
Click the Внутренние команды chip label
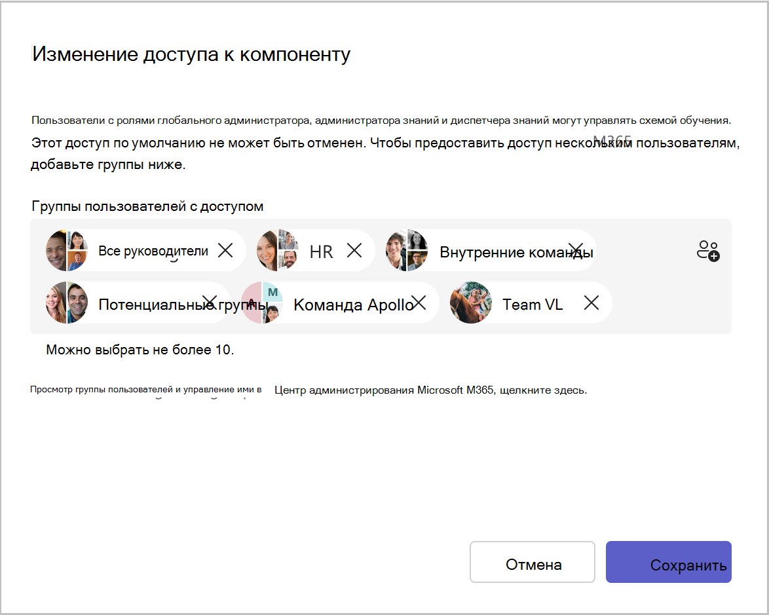[516, 252]
